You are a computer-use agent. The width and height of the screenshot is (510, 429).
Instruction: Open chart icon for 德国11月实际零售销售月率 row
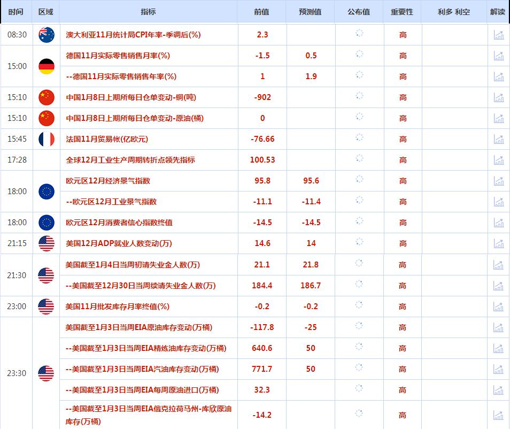pyautogui.click(x=499, y=56)
